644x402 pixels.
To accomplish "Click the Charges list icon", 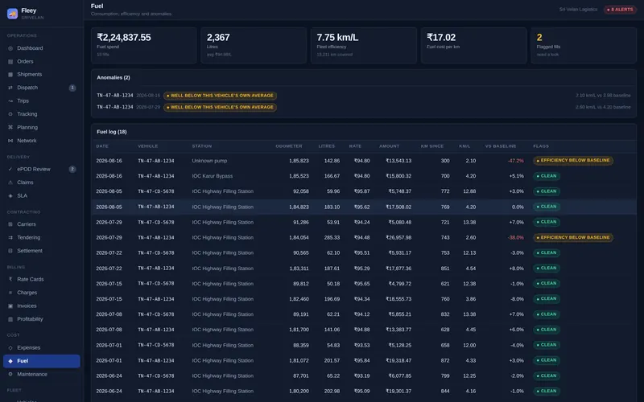I will (10, 293).
